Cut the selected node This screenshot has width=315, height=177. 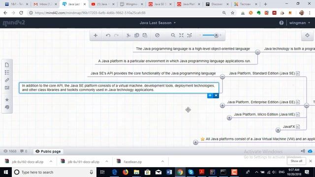(128, 35)
